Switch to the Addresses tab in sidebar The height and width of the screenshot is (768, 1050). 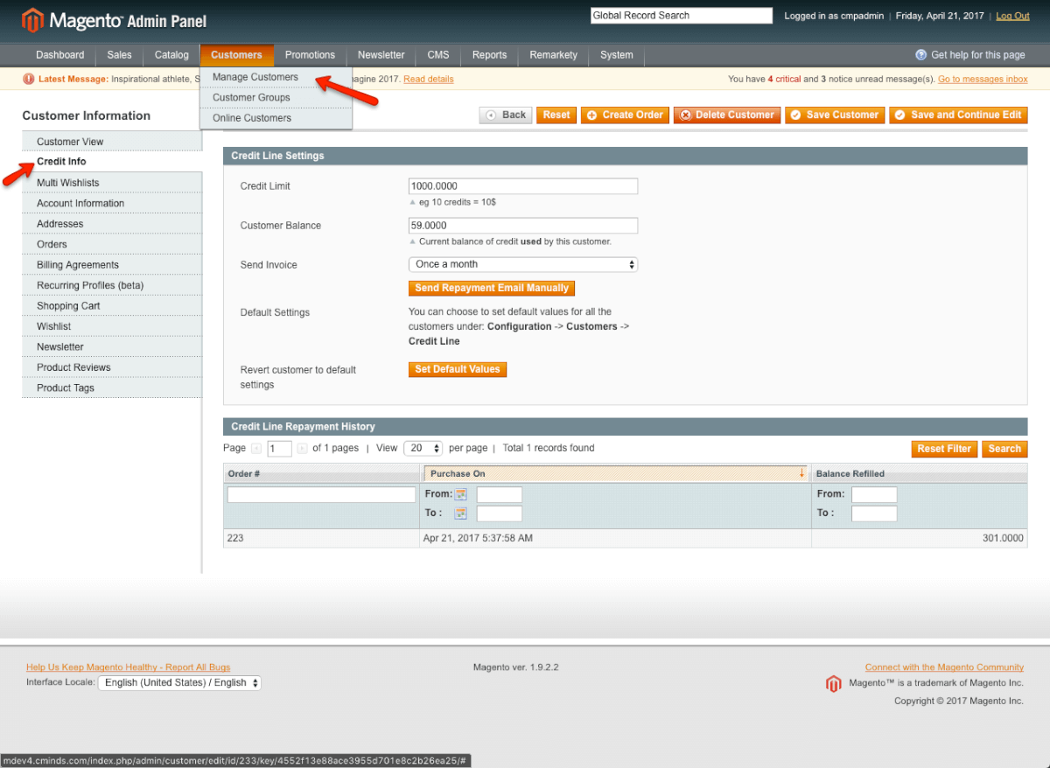point(60,224)
